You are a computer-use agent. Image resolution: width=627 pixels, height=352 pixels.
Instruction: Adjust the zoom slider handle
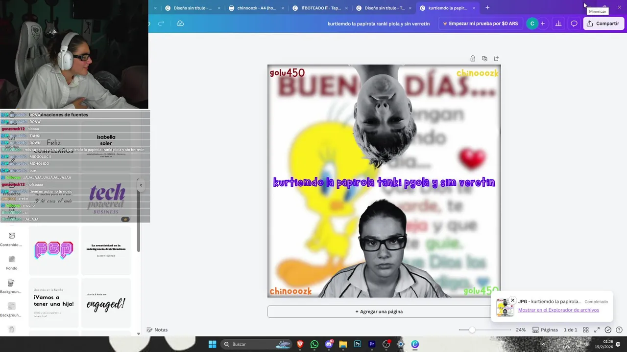pos(472,330)
